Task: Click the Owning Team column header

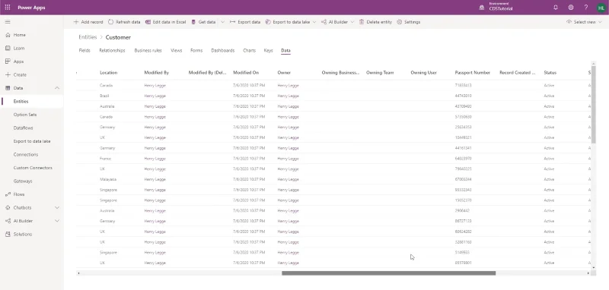Action: (x=380, y=72)
